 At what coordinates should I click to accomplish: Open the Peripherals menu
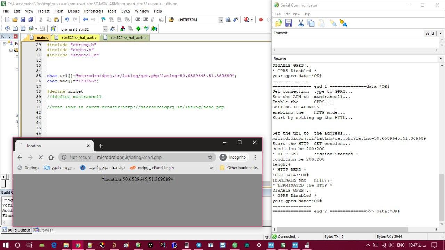click(94, 11)
